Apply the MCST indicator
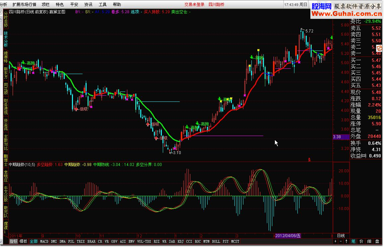The height and width of the screenshot is (247, 384). (x=235, y=242)
